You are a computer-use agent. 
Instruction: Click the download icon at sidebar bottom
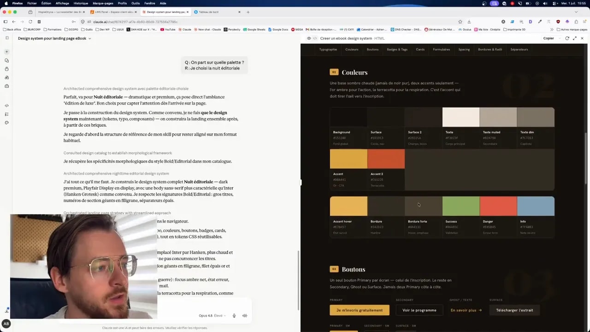pyautogui.click(x=6, y=311)
